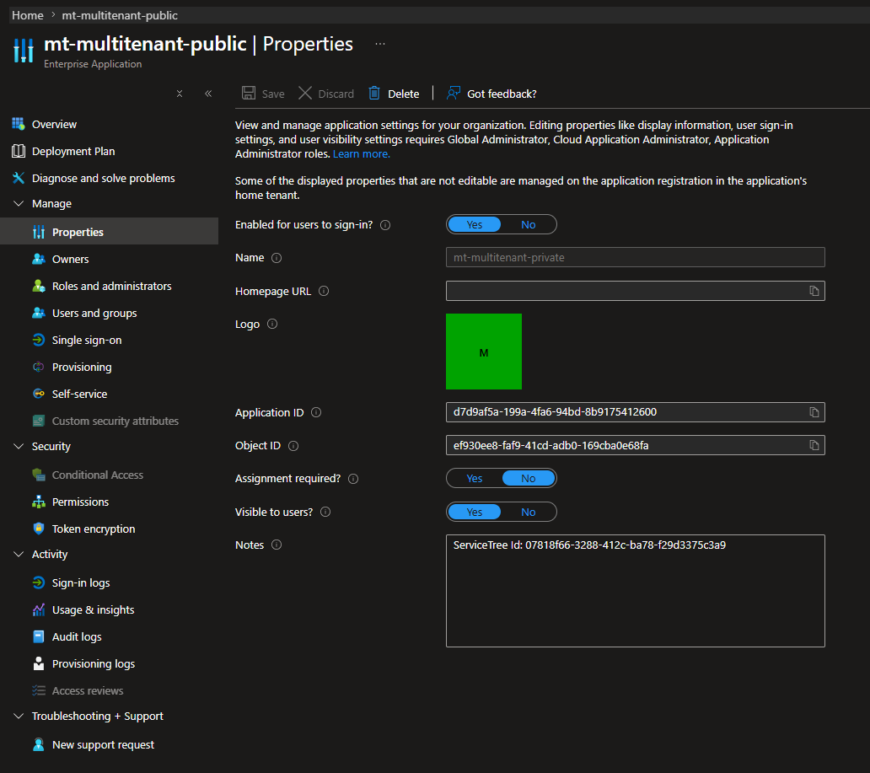
Task: Set Assignment required to Yes
Action: [x=475, y=478]
